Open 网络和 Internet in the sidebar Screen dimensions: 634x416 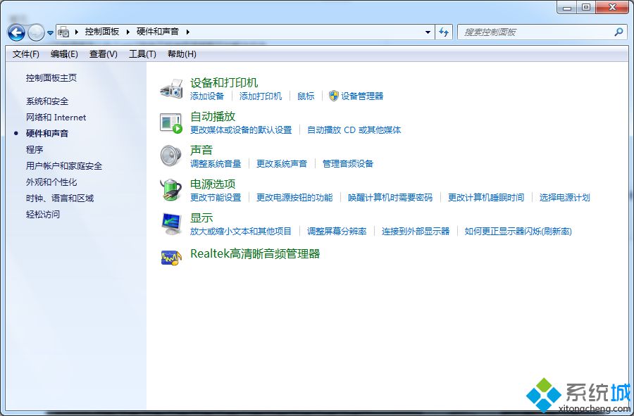pos(56,117)
